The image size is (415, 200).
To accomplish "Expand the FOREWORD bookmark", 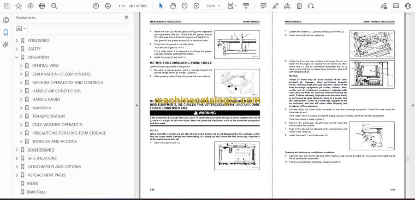I will pyautogui.click(x=17, y=40).
